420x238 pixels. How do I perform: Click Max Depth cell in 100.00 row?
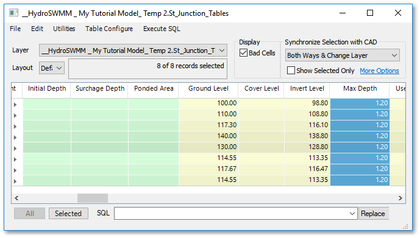coord(360,103)
